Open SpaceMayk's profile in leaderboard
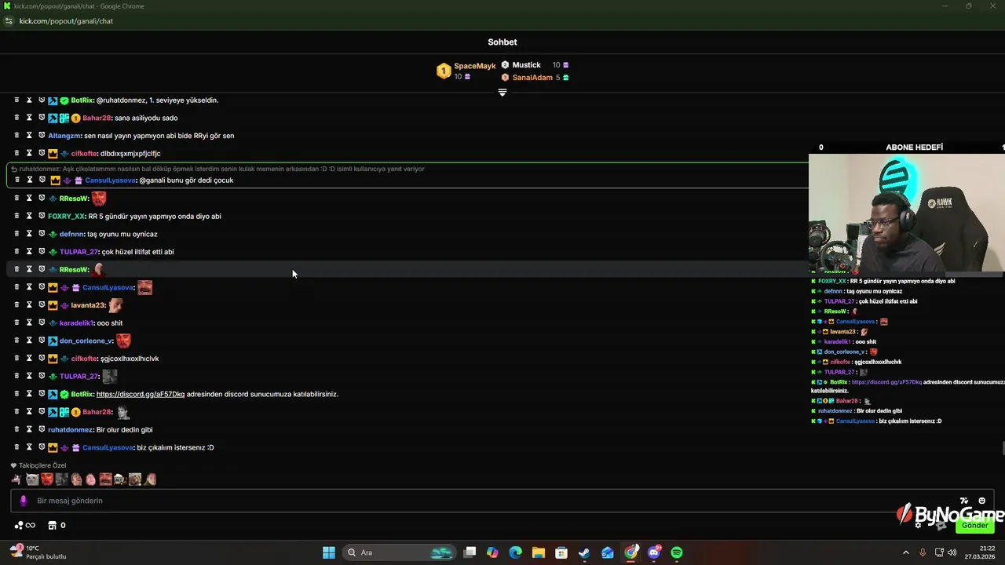1005x565 pixels. 474,66
